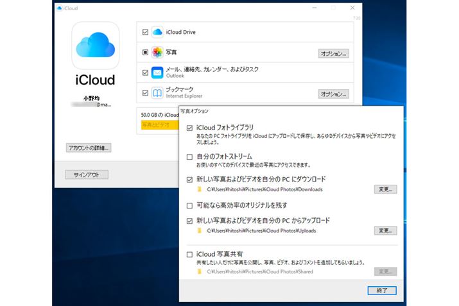Uncheck the iCloud Drive checkbox
The image size is (459, 306).
click(145, 32)
